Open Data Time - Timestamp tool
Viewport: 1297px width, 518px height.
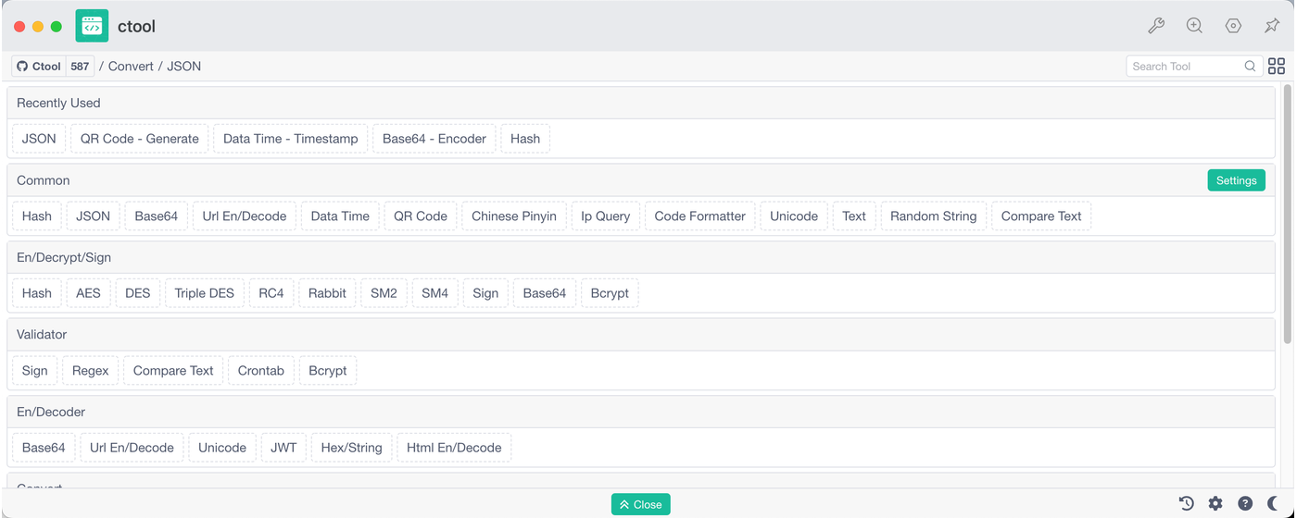tap(291, 139)
